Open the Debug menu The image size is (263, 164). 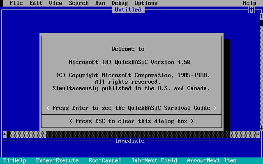[x=120, y=3]
